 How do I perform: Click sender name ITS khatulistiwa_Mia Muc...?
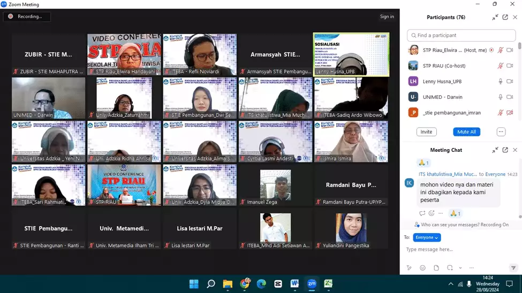click(x=448, y=174)
